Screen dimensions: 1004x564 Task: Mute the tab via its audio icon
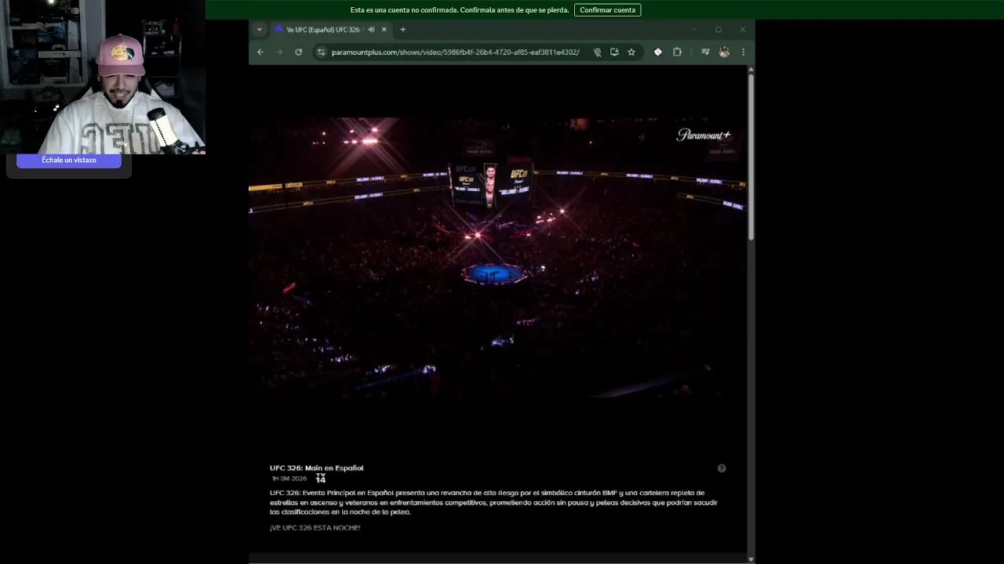371,30
